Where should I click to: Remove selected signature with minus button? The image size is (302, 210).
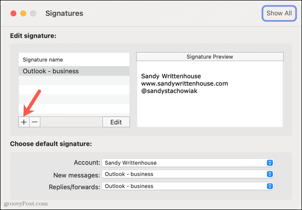click(x=35, y=122)
